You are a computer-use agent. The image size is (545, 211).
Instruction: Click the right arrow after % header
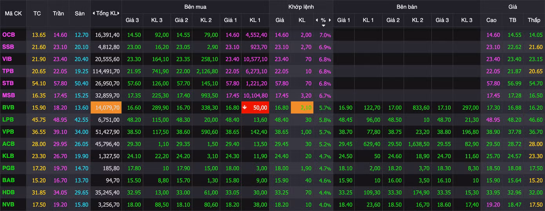330,20
